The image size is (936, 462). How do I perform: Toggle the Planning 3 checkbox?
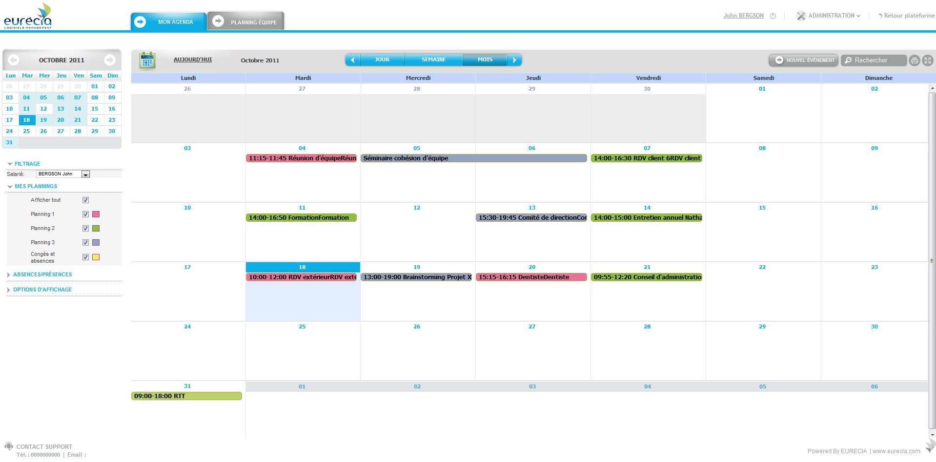86,243
